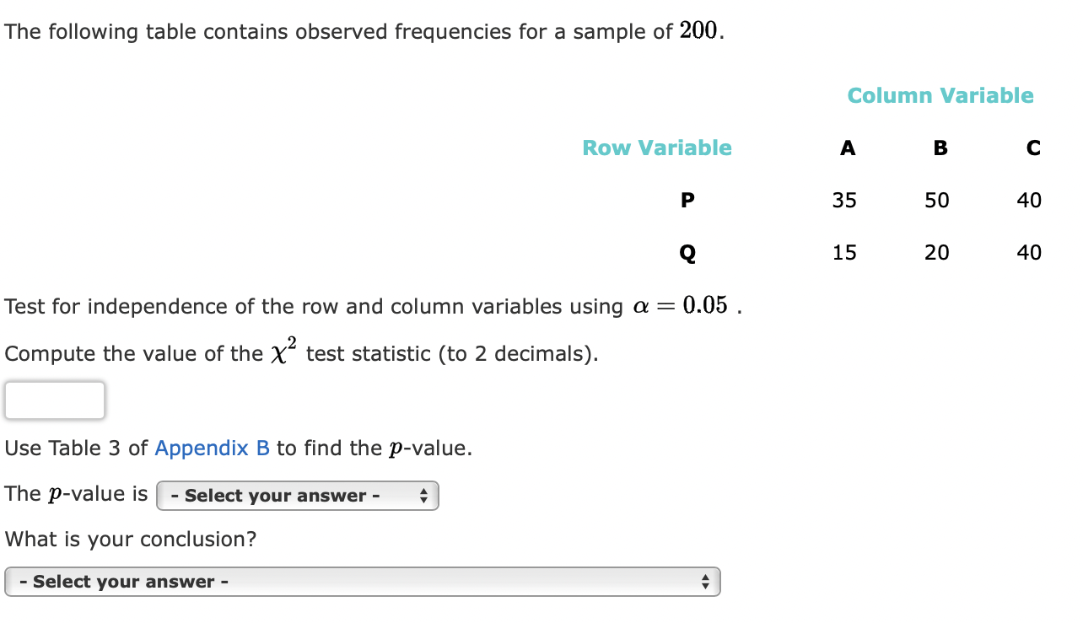
Task: Select the column header 'C'
Action: tap(1033, 148)
